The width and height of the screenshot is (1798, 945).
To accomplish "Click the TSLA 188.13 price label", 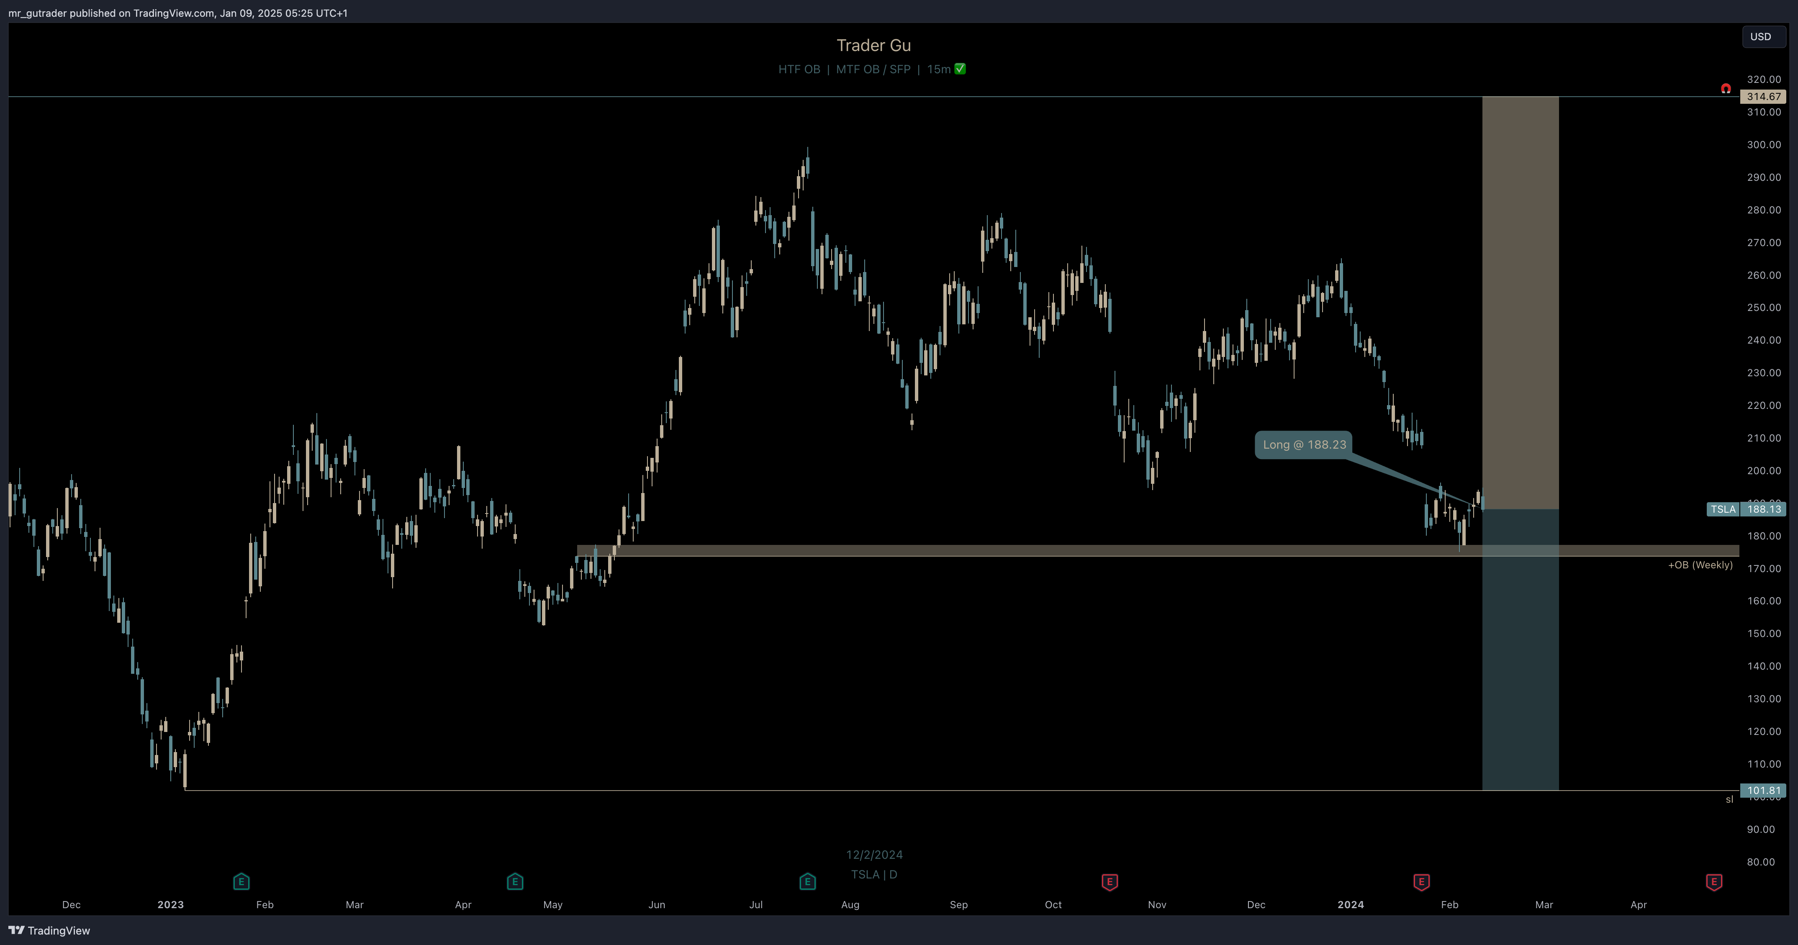I will pos(1747,509).
